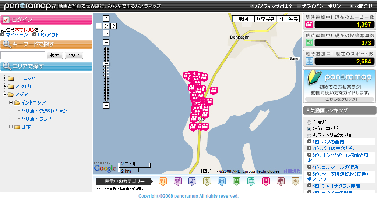Open ranking 3位.サン･メダール教会と噴水

(338, 158)
